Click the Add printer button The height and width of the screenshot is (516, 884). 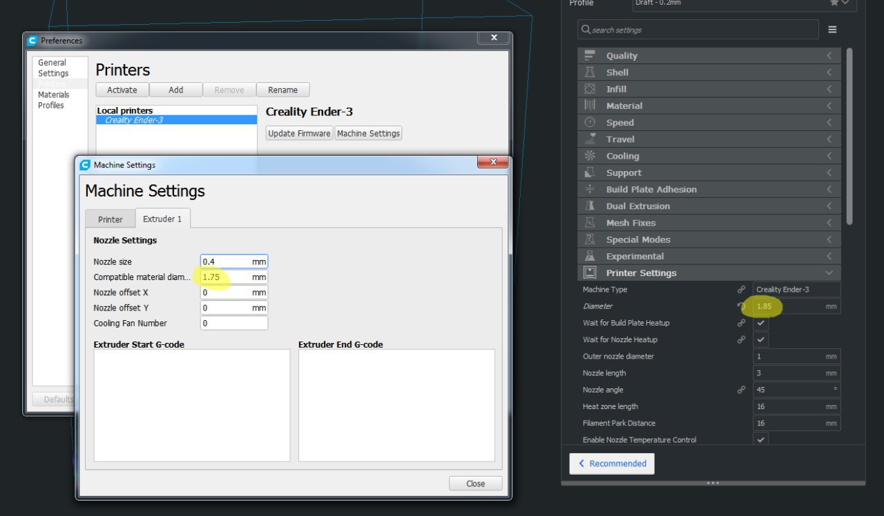(x=176, y=90)
